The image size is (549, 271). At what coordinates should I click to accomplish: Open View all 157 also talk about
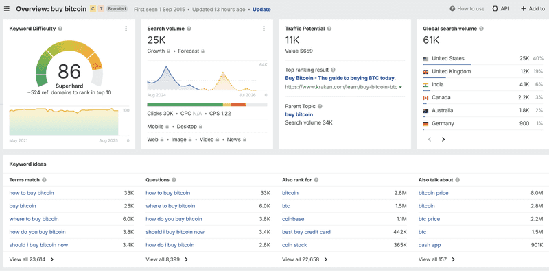(x=437, y=259)
